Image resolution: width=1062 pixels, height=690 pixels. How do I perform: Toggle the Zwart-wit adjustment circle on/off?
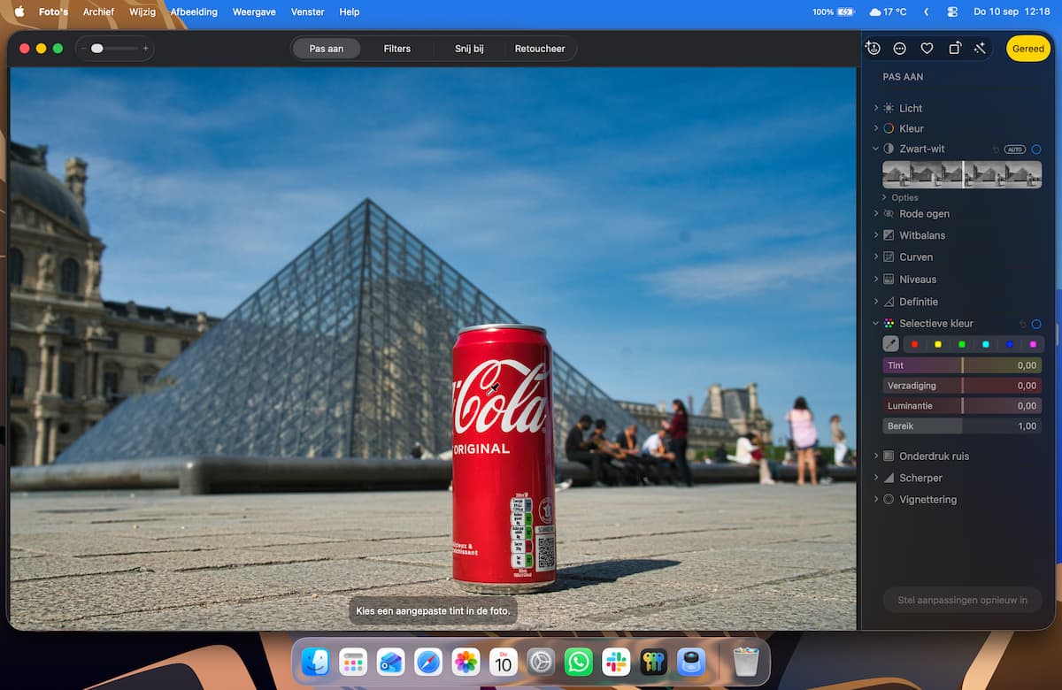pyautogui.click(x=1036, y=149)
